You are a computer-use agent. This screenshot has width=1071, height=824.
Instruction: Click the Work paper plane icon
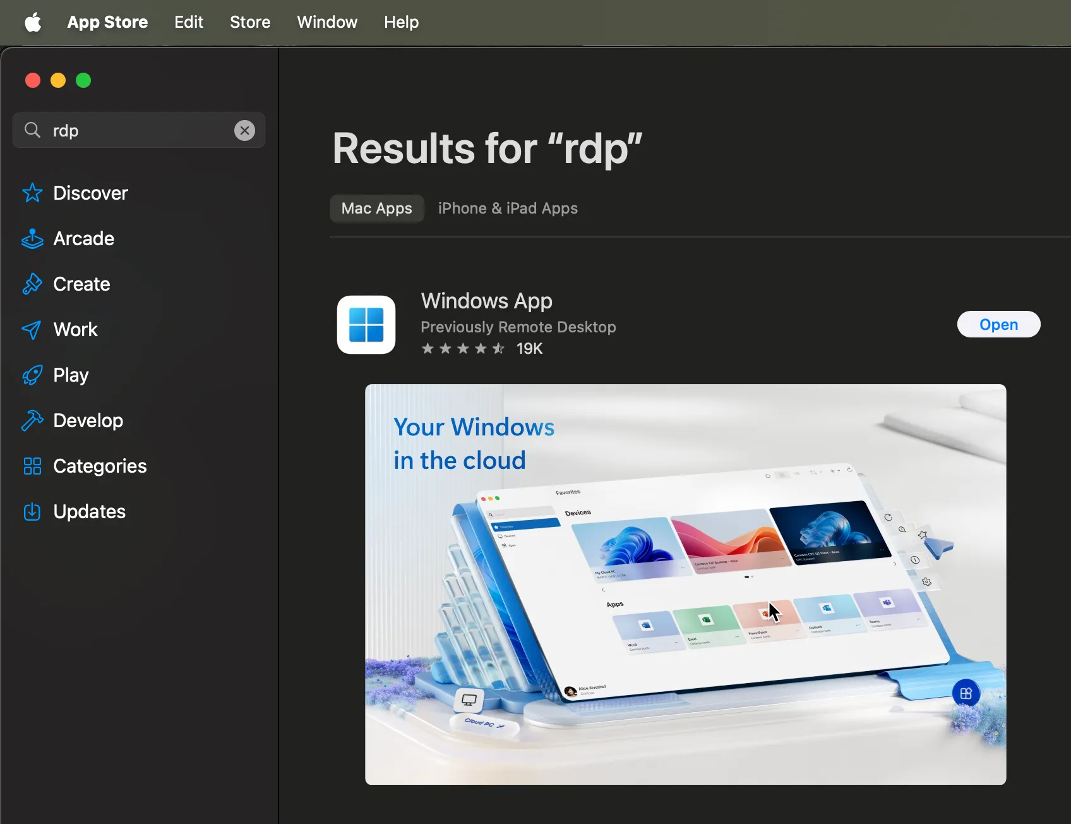32,330
